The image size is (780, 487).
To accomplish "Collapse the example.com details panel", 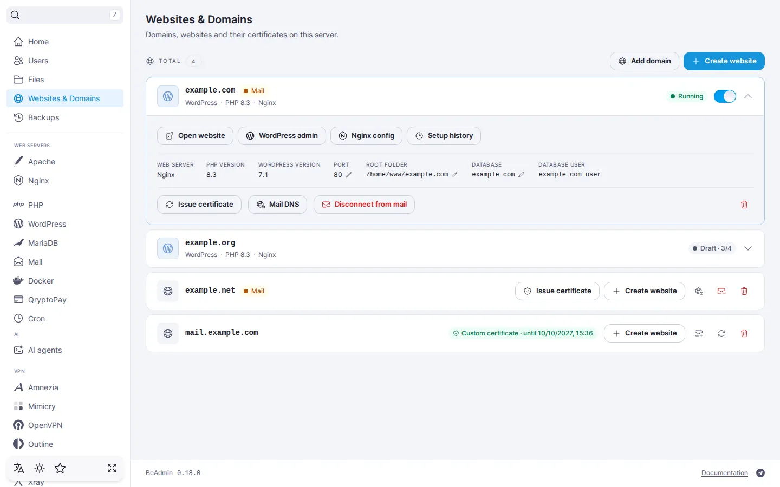I will point(748,96).
